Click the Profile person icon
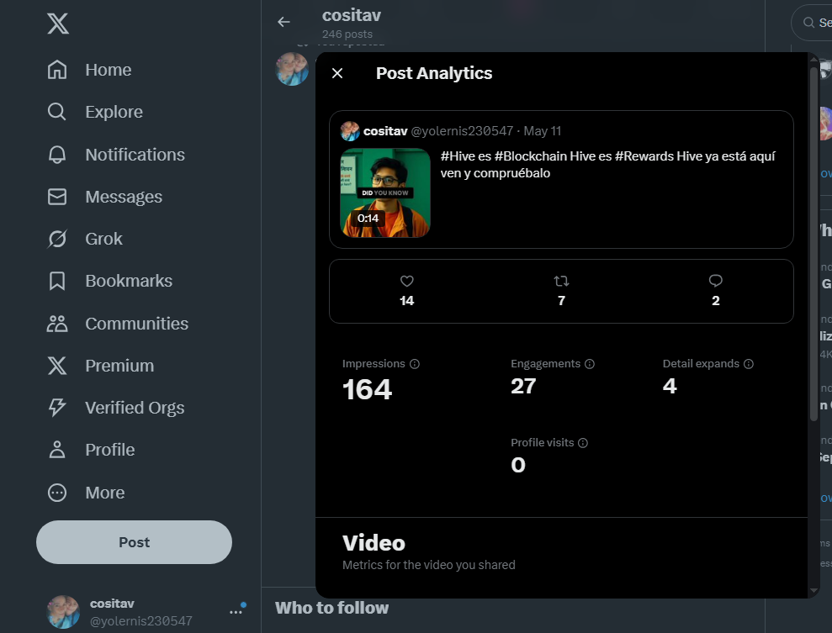 click(57, 450)
